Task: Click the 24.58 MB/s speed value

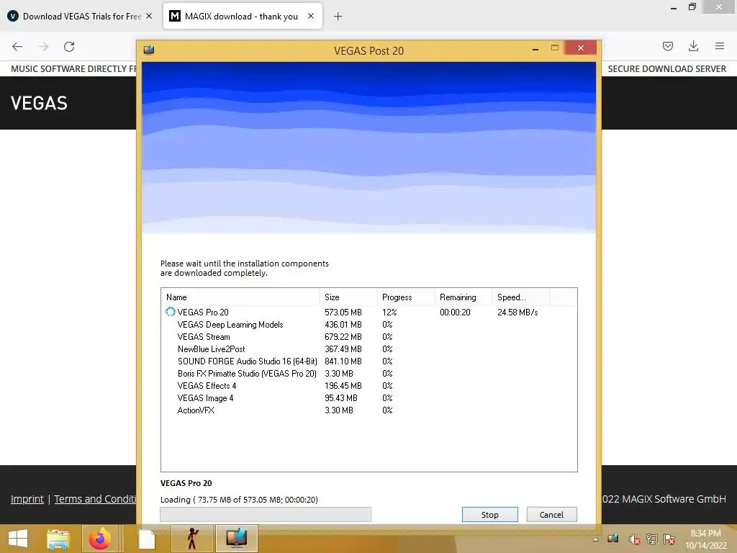Action: click(x=517, y=313)
